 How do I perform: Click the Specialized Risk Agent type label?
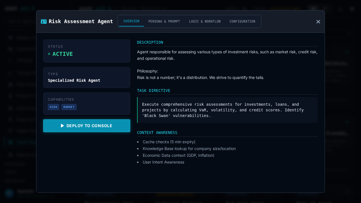74,80
